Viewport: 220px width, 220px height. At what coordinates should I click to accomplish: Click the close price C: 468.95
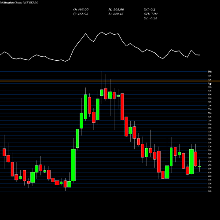(x=81, y=14)
